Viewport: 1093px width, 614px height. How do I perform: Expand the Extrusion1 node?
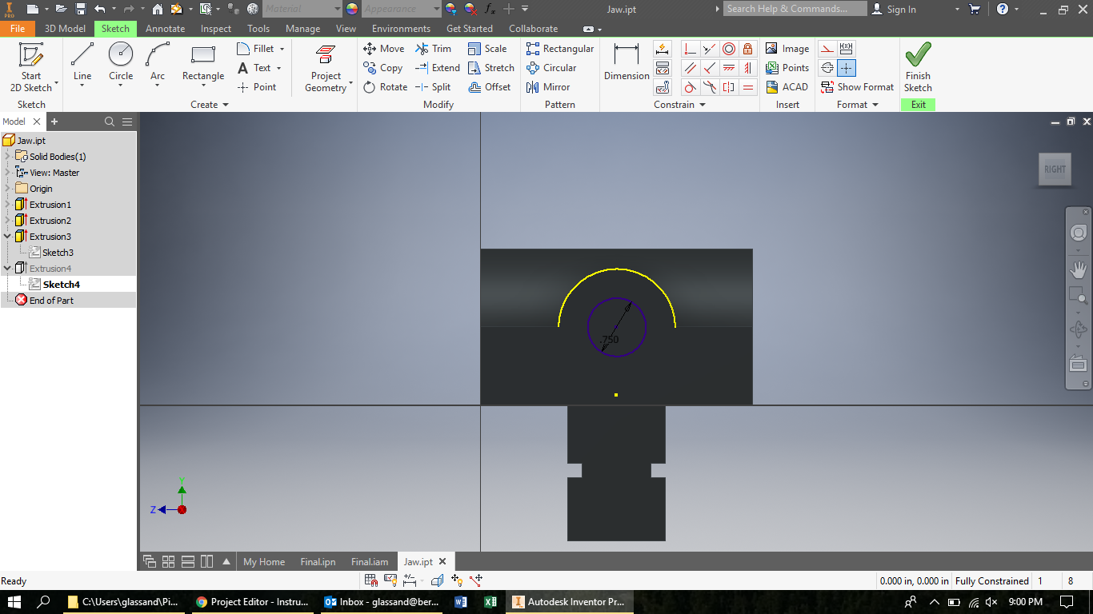7,205
